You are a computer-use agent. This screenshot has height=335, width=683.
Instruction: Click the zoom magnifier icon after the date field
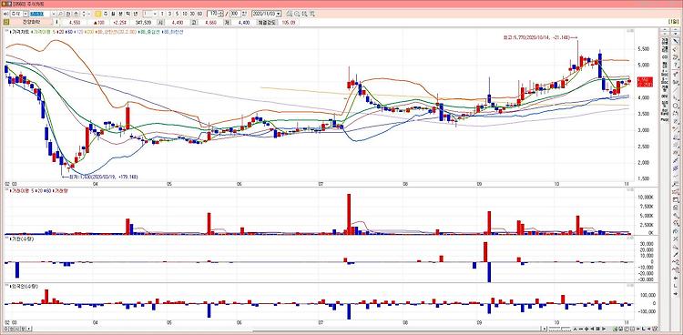pyautogui.click(x=297, y=14)
